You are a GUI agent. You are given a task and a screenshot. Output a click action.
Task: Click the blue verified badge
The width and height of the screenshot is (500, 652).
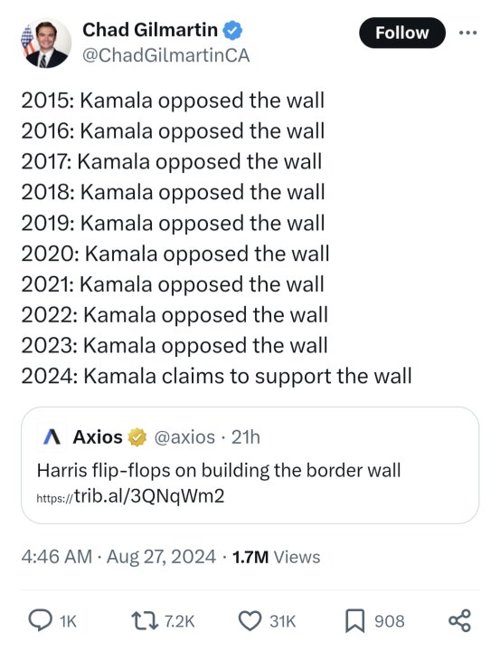232,31
